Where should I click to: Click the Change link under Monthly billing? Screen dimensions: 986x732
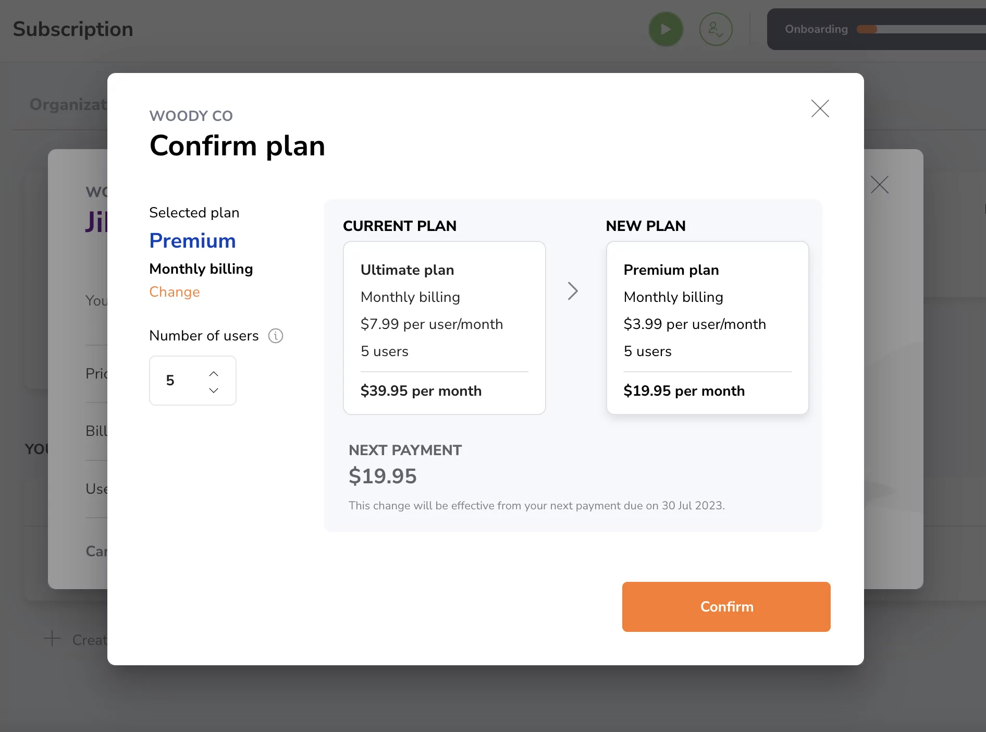[x=174, y=292]
